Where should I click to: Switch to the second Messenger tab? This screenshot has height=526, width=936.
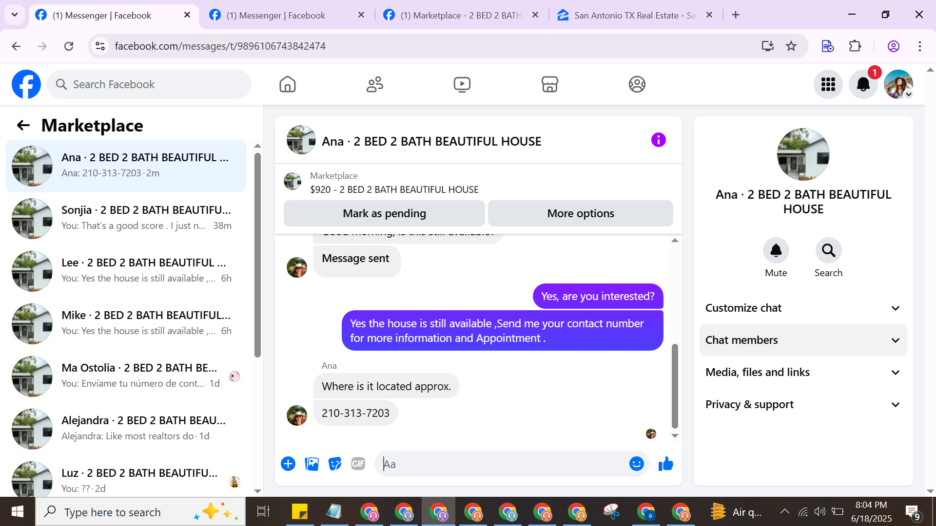(x=287, y=15)
